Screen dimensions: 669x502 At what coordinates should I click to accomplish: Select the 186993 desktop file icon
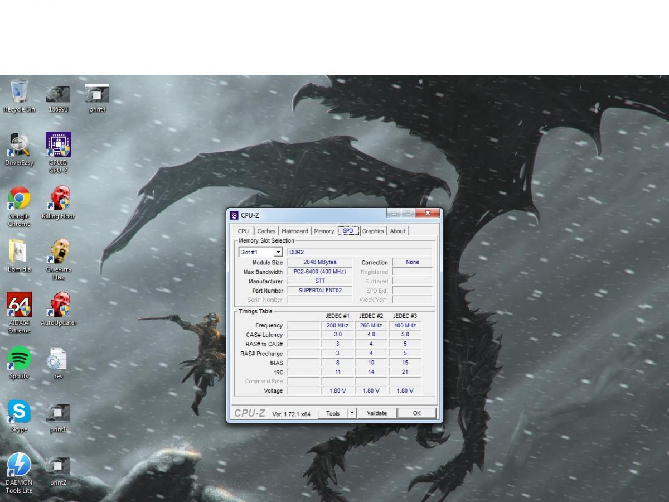pos(58,99)
